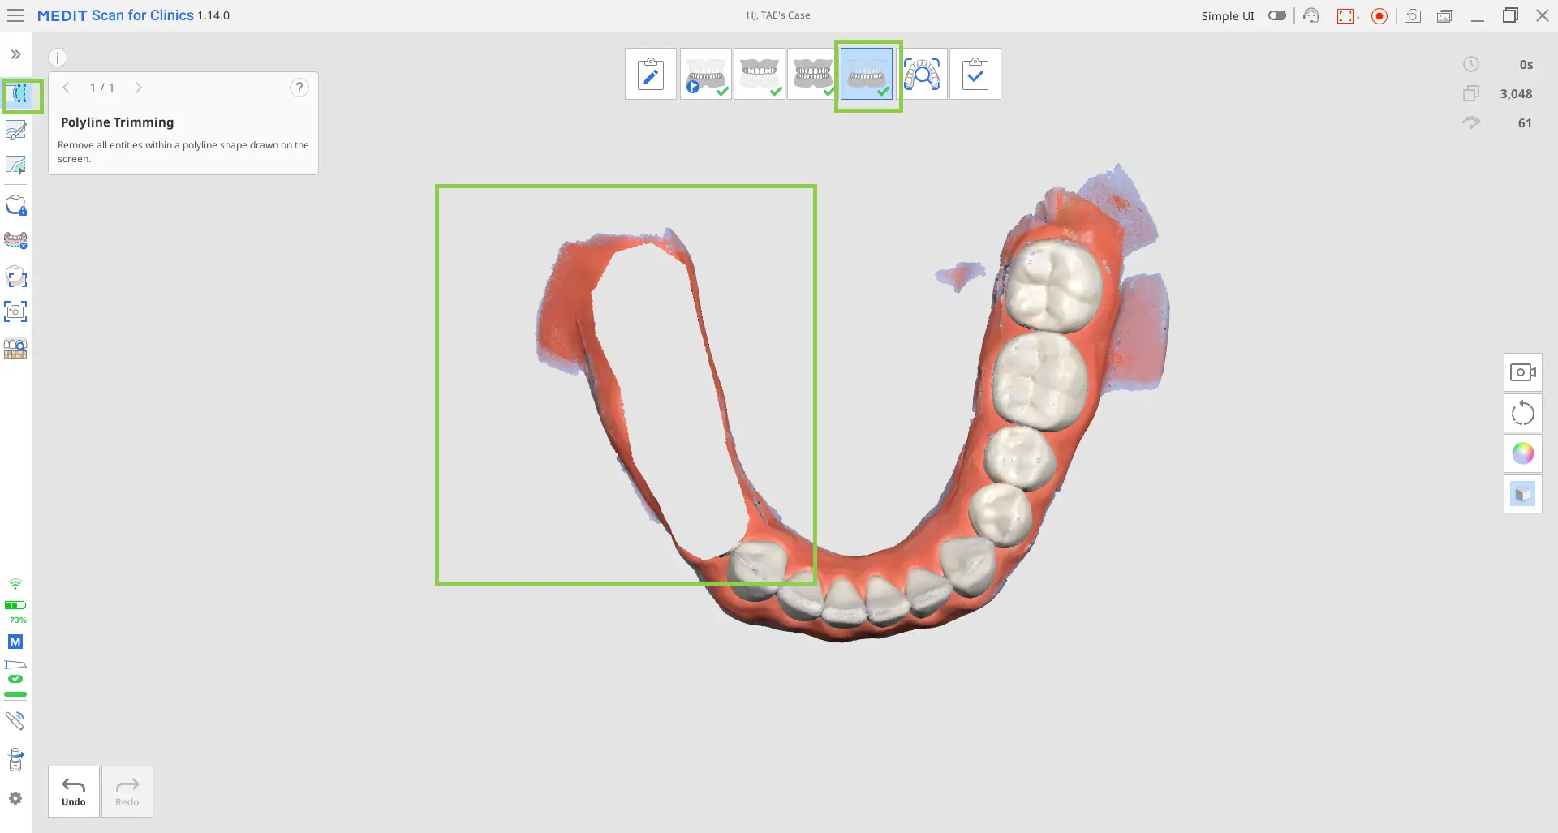Go to next tip page arrow
Screen dimensions: 1558x833
click(139, 88)
